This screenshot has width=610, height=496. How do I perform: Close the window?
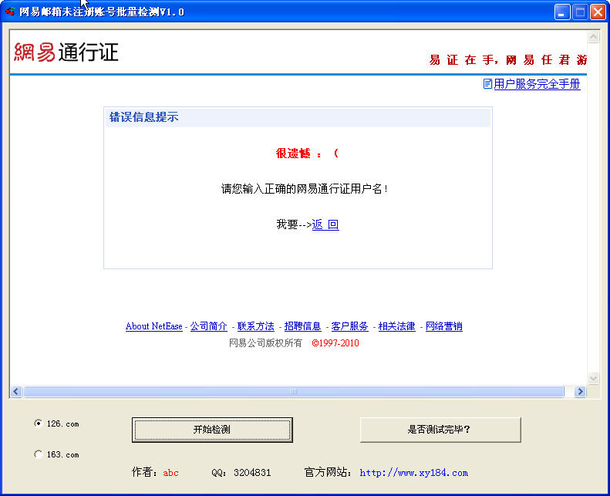click(598, 12)
